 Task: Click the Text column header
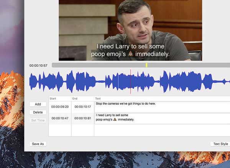coord(98,99)
